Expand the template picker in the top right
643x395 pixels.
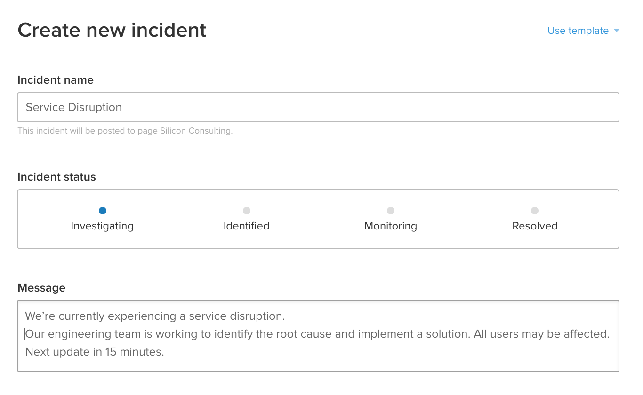[584, 31]
